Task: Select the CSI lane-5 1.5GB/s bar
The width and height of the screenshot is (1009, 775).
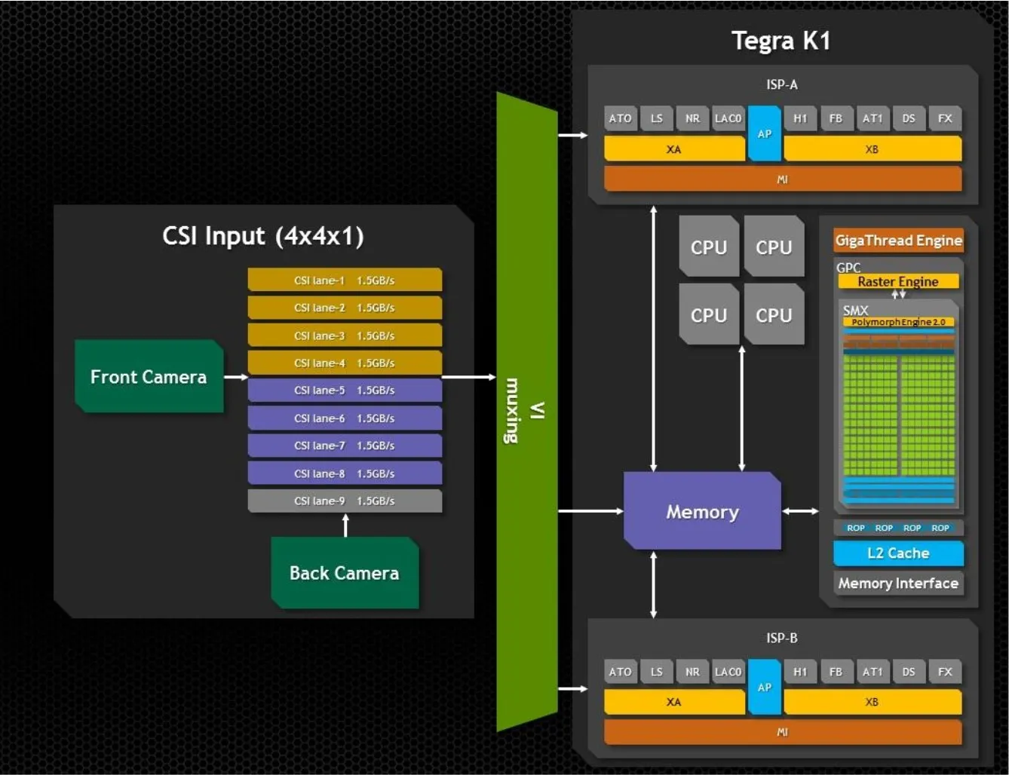Action: 345,391
